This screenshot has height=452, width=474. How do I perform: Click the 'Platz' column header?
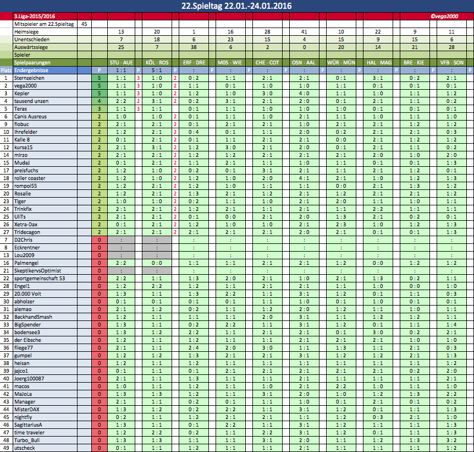pyautogui.click(x=6, y=70)
